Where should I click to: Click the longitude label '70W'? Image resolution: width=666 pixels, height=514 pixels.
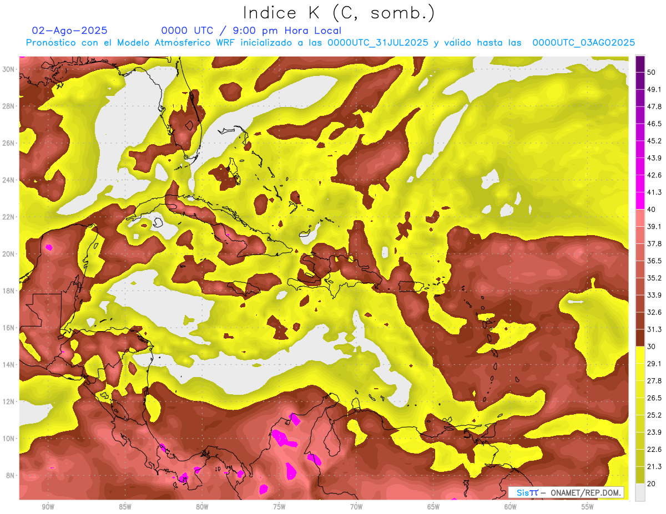pyautogui.click(x=356, y=507)
